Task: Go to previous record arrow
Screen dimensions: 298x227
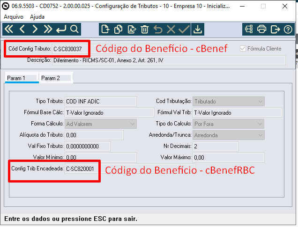Action: point(22,29)
